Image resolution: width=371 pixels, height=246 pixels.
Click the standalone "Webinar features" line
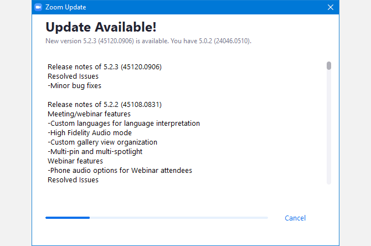click(x=75, y=161)
